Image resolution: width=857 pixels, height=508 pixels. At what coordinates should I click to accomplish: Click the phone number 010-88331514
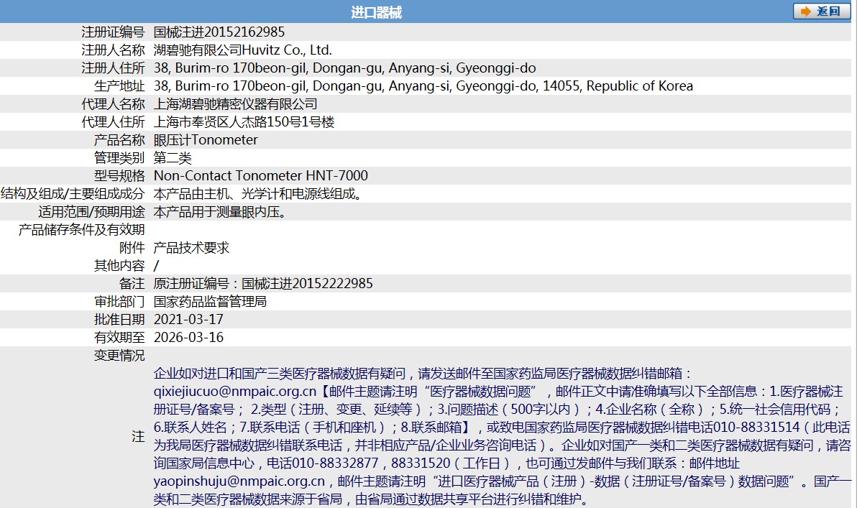pyautogui.click(x=756, y=428)
